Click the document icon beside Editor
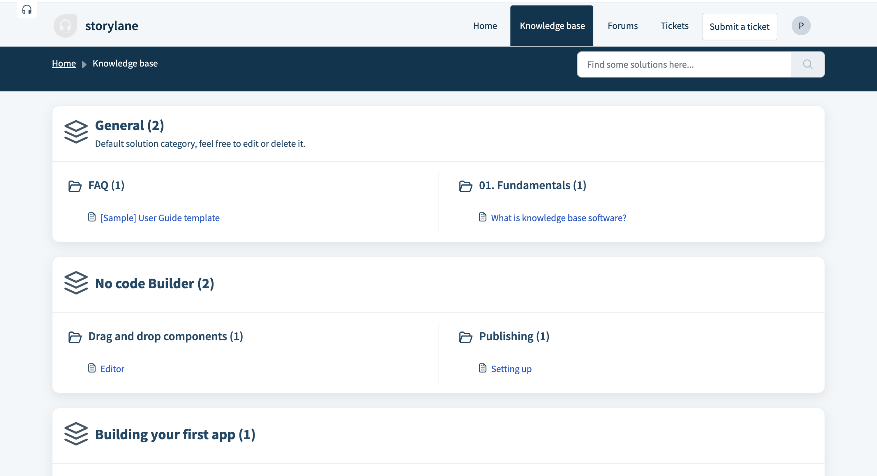 click(92, 368)
